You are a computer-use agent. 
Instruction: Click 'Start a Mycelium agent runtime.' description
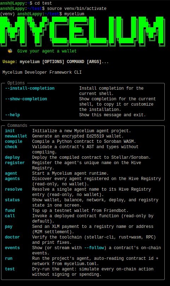pos(70,173)
